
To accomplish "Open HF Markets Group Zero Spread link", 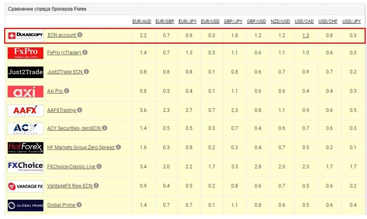I will 81,147.
